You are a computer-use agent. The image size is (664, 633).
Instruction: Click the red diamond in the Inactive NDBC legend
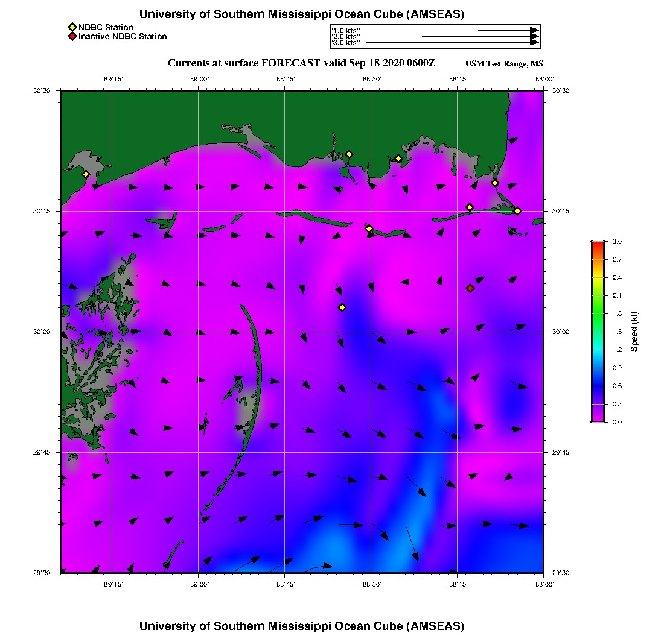[x=72, y=37]
